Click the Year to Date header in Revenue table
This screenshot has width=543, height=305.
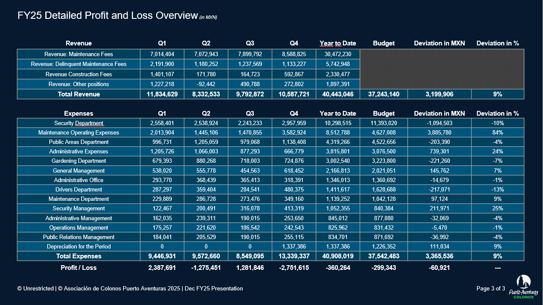pos(338,43)
